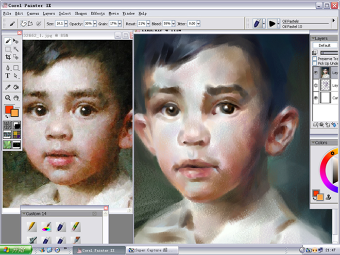Screen dimensions: 340x255
Task: Open the Look selector in the toolbox
Action: tap(7, 144)
